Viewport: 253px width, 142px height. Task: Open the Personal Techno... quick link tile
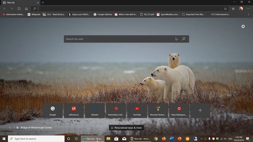coord(158,111)
